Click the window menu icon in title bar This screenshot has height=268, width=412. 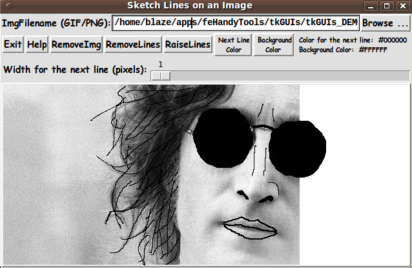pyautogui.click(x=8, y=6)
